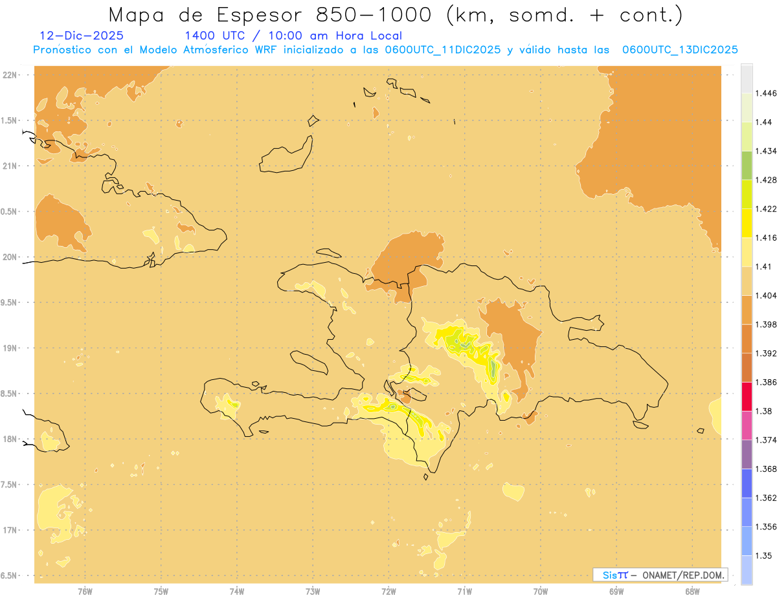Click the 'ONAMET/REP.DOM.' credit label

coord(682,575)
